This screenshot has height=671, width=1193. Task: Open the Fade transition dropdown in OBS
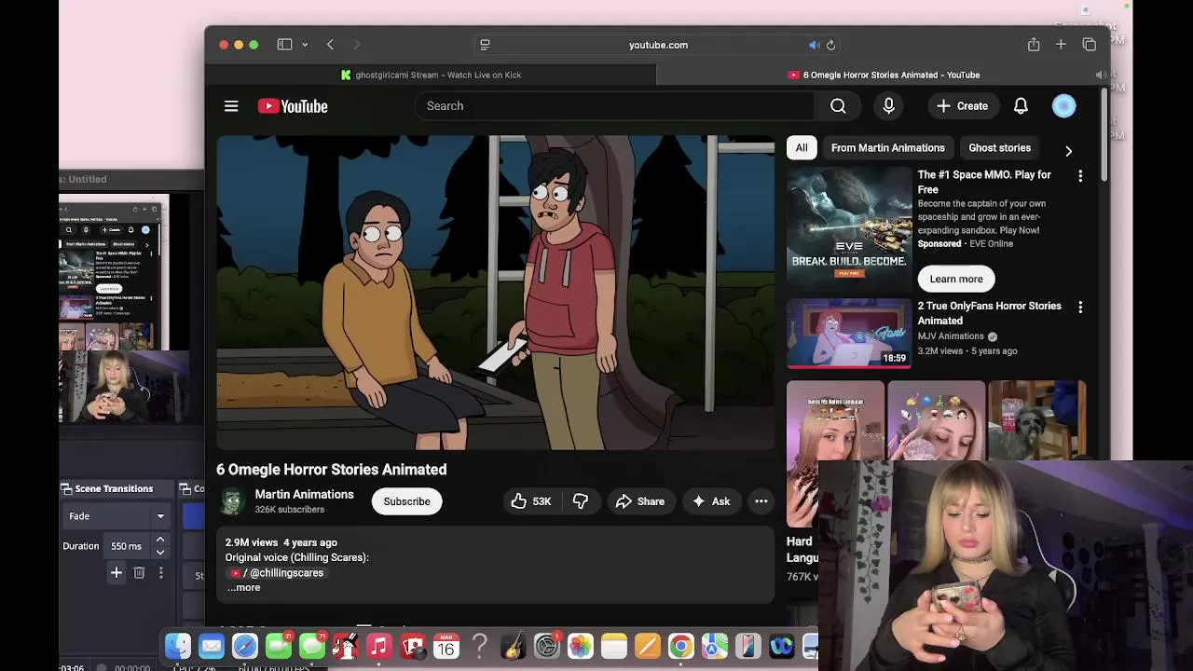tap(117, 516)
